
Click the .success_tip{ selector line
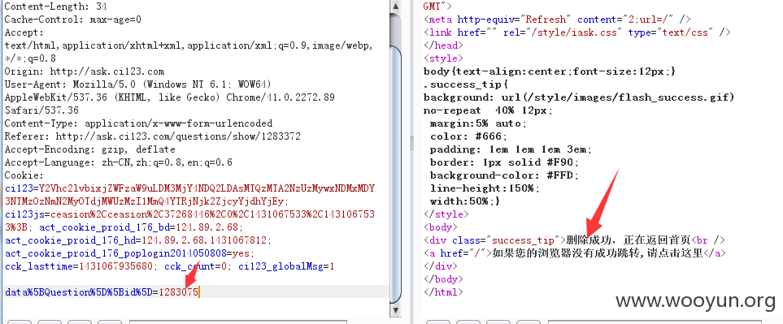[466, 84]
